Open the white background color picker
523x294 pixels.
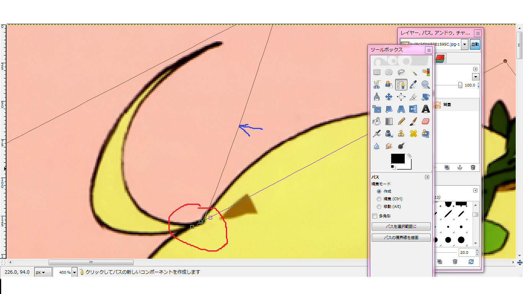[408, 166]
